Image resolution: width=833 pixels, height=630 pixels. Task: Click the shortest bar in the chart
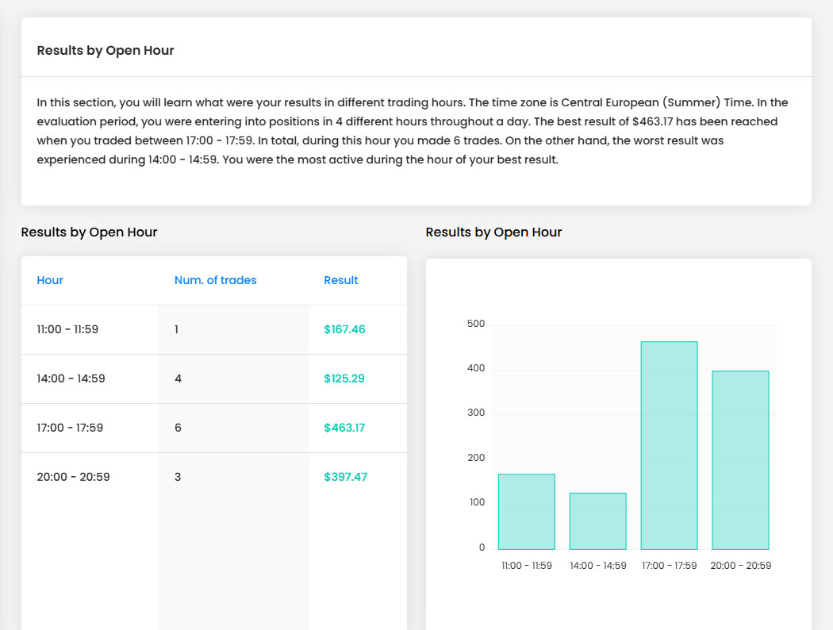click(597, 521)
